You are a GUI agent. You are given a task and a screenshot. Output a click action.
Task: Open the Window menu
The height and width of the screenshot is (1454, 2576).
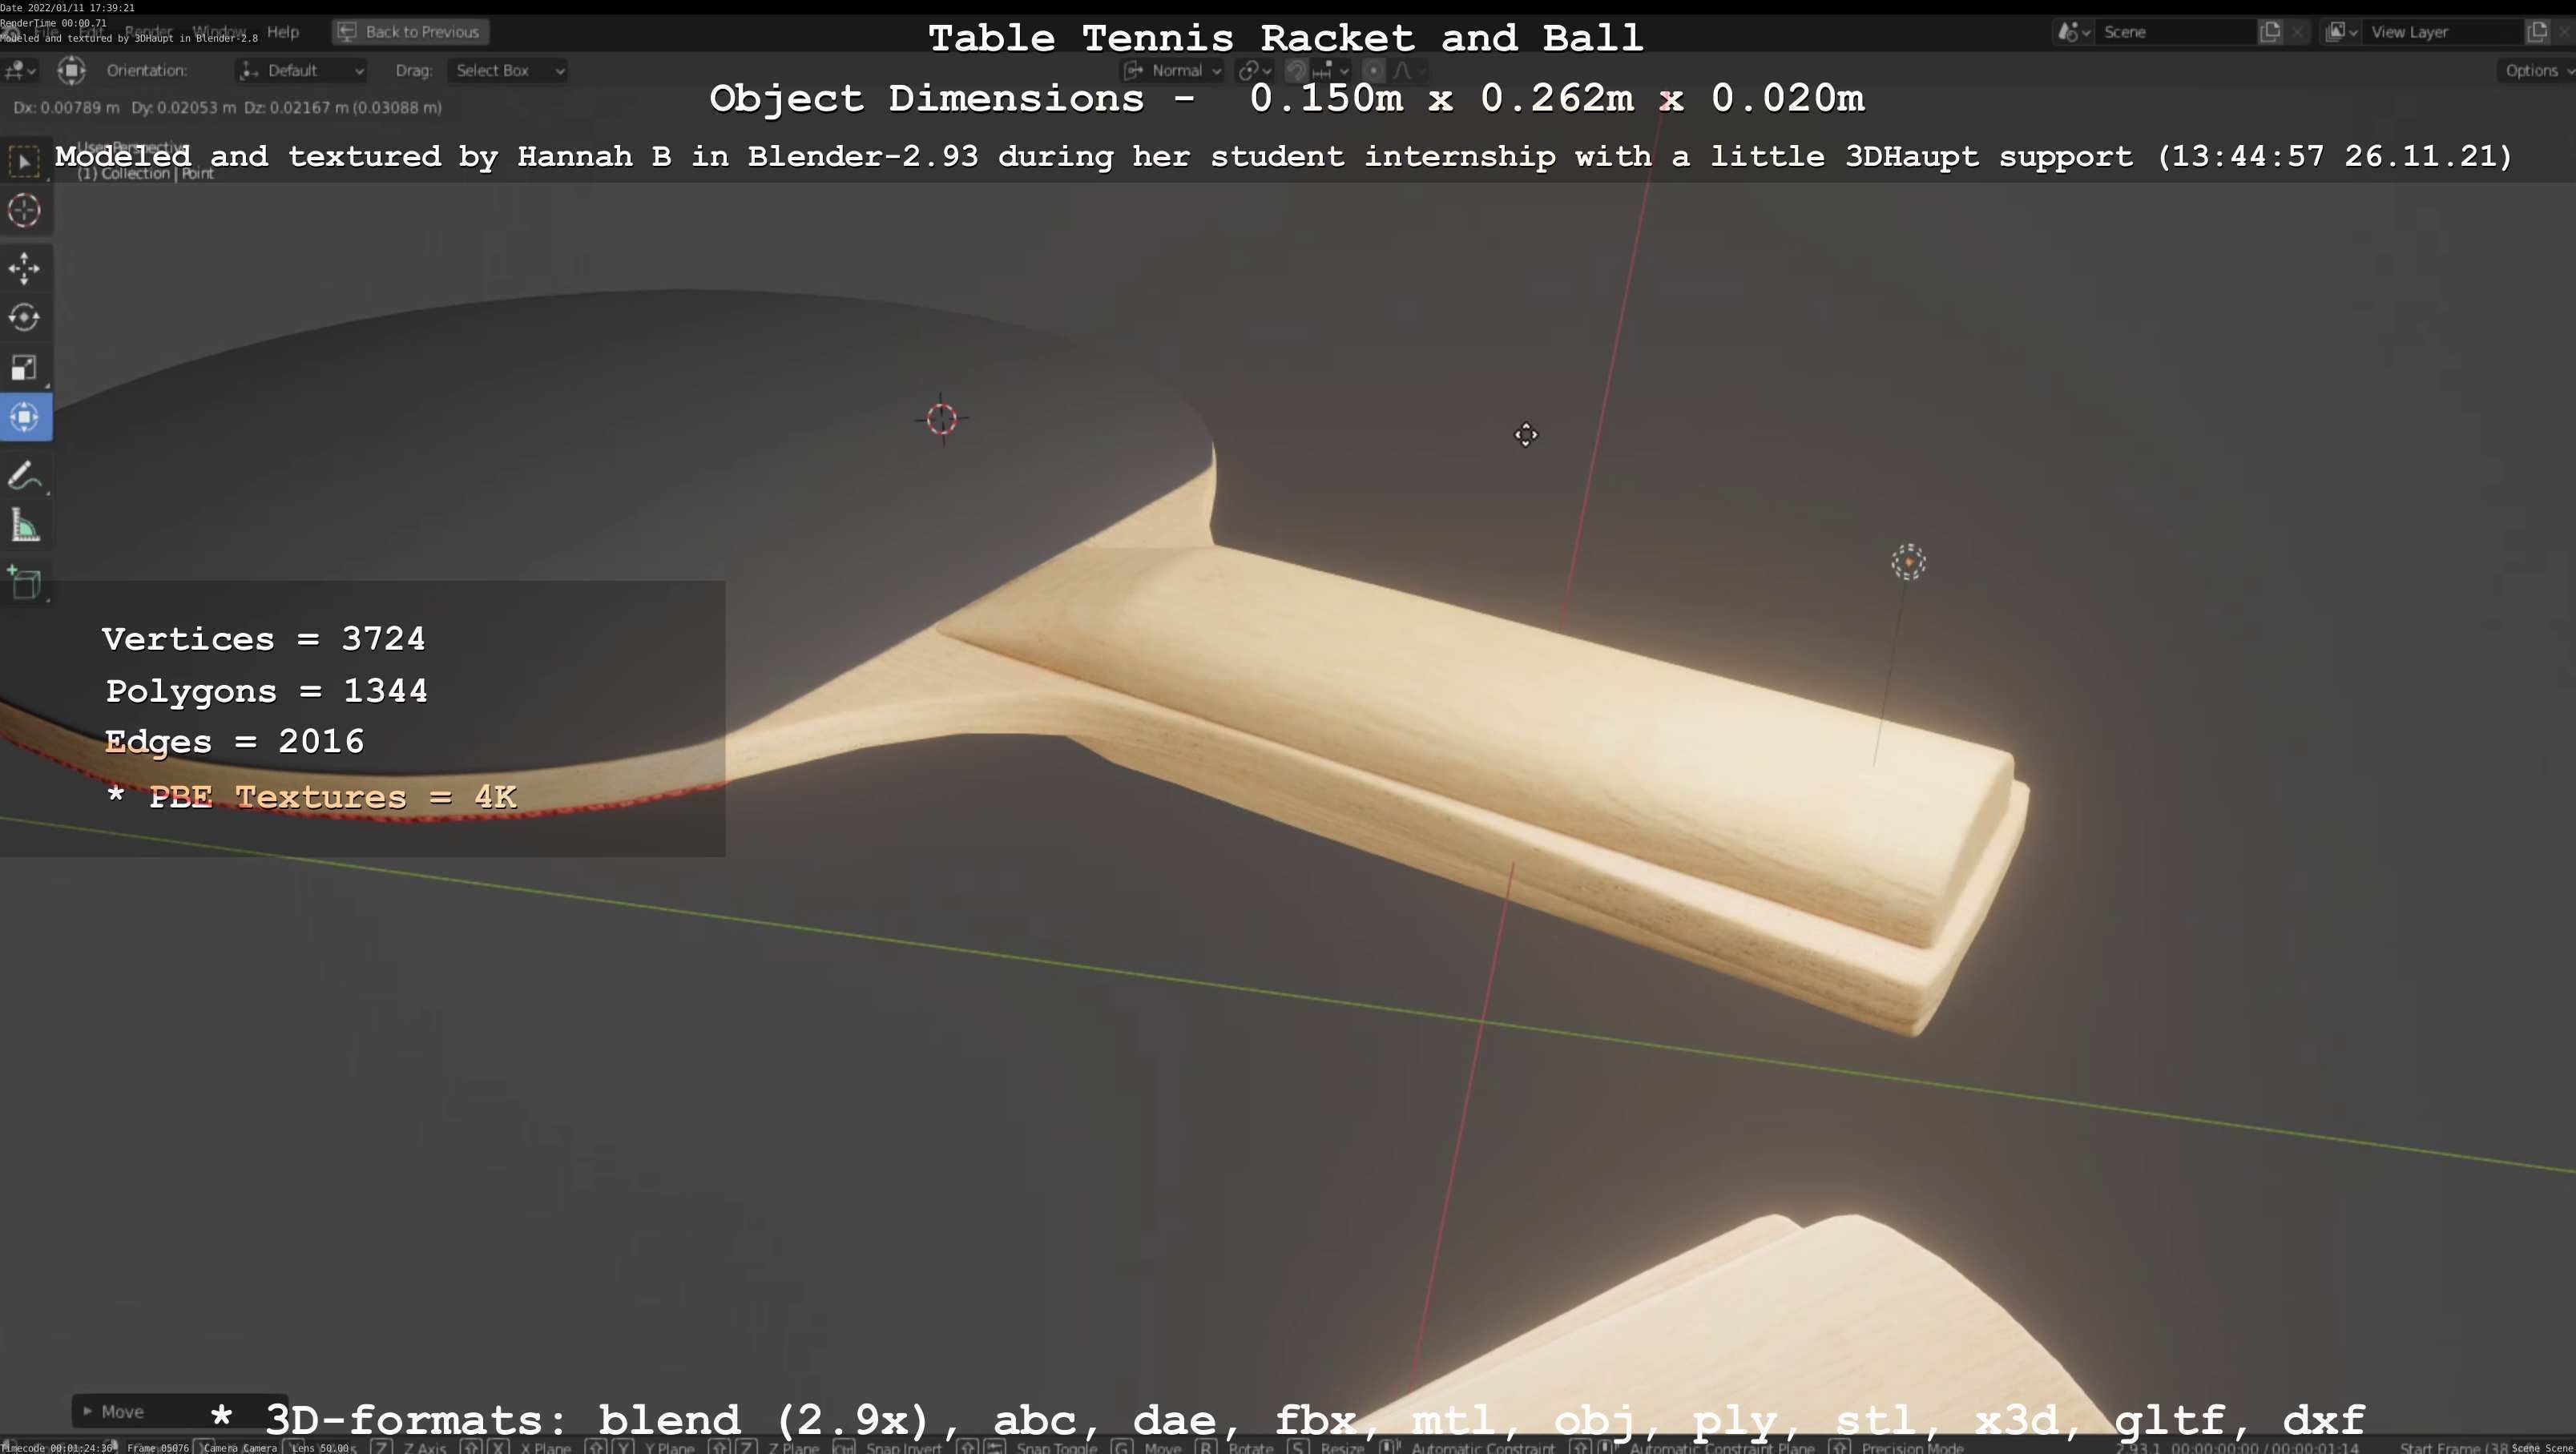coord(219,32)
